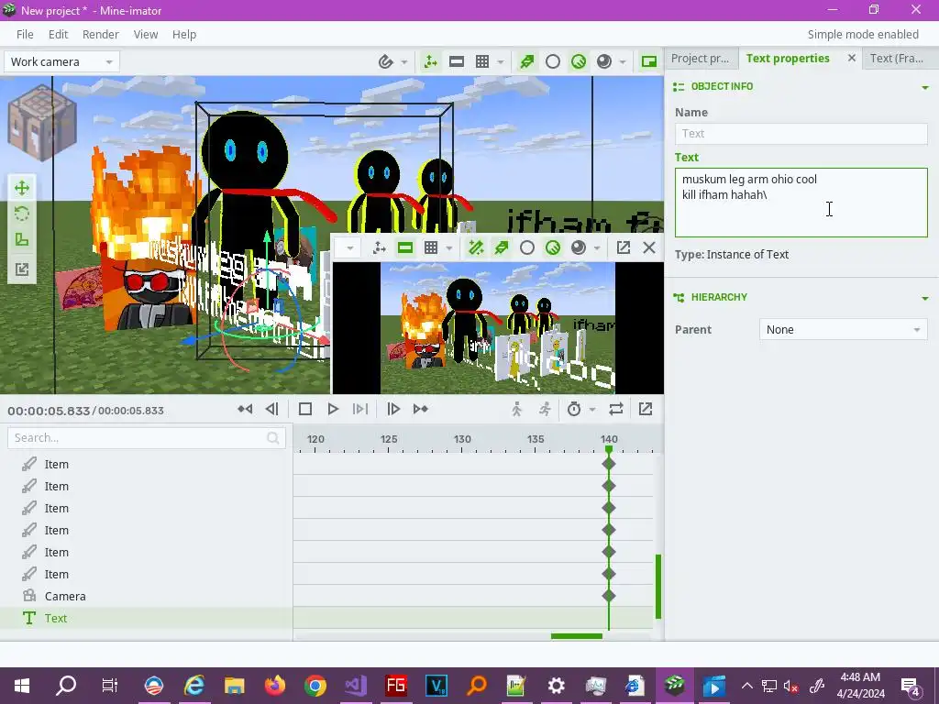Jump to previous keyframe

[245, 409]
